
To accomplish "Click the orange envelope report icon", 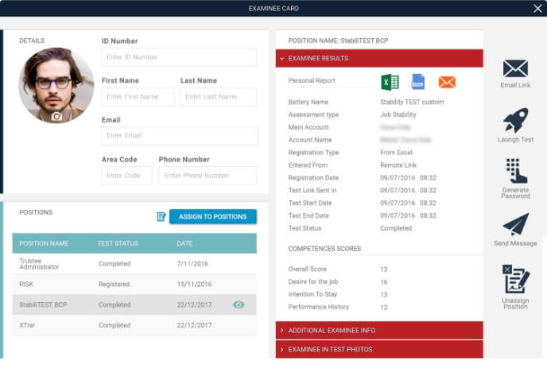I will point(446,82).
